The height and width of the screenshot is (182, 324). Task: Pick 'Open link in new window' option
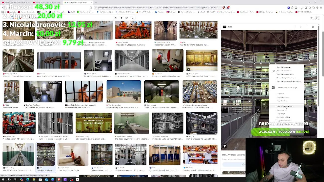[286, 74]
